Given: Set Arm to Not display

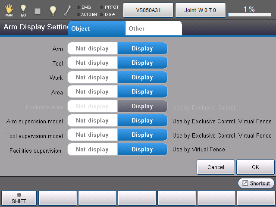Looking at the screenshot, I should pyautogui.click(x=92, y=49).
